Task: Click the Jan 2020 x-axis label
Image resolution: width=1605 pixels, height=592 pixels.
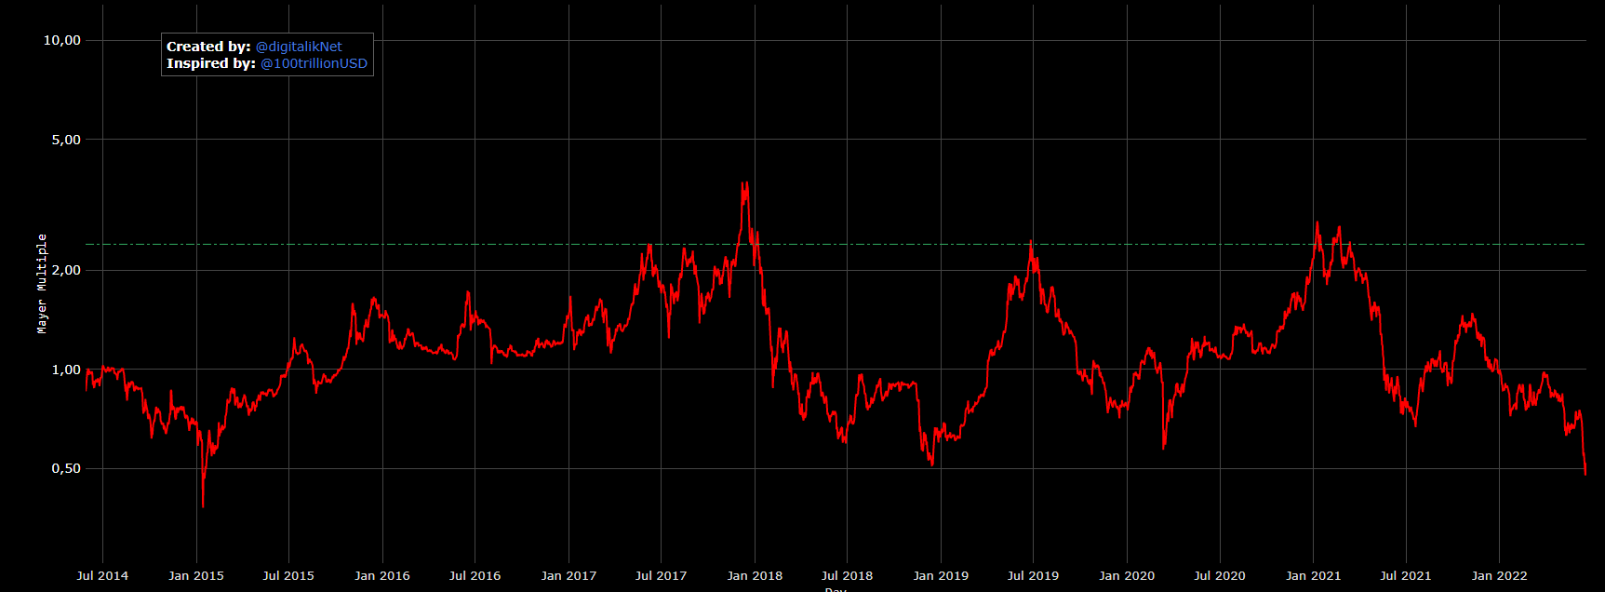Action: point(1127,575)
